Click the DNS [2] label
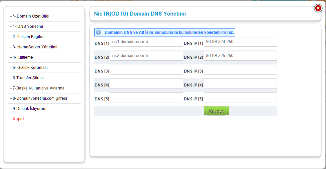The height and width of the screenshot is (169, 326). click(102, 57)
